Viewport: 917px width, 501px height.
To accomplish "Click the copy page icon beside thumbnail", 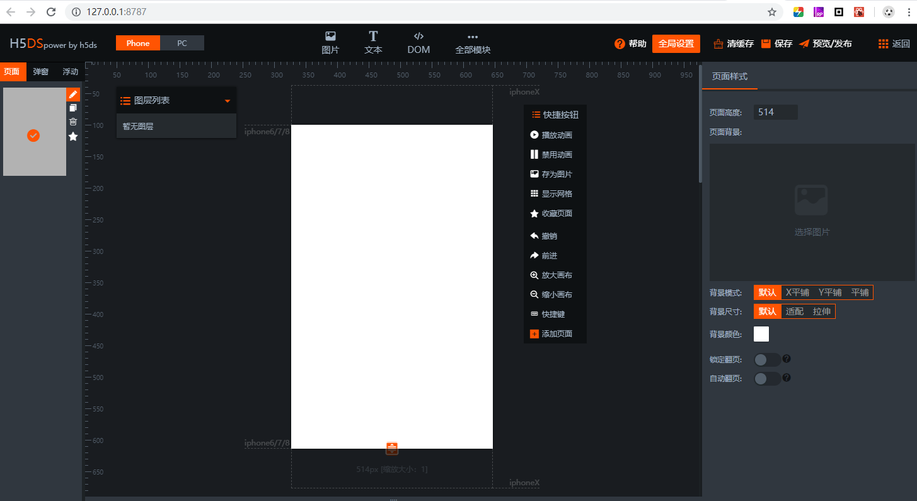I will [73, 108].
